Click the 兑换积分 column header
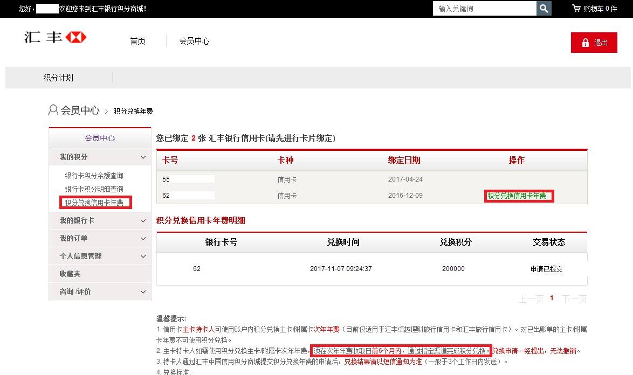Screen dimensions: 633x375 [x=456, y=242]
